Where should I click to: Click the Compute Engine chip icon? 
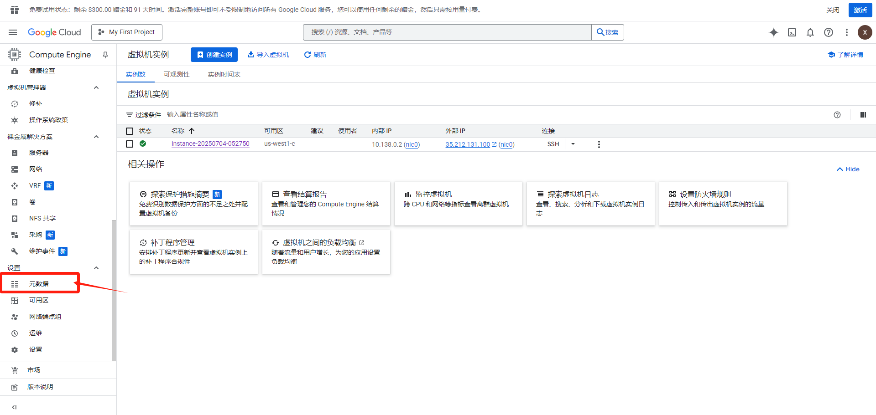pyautogui.click(x=14, y=55)
